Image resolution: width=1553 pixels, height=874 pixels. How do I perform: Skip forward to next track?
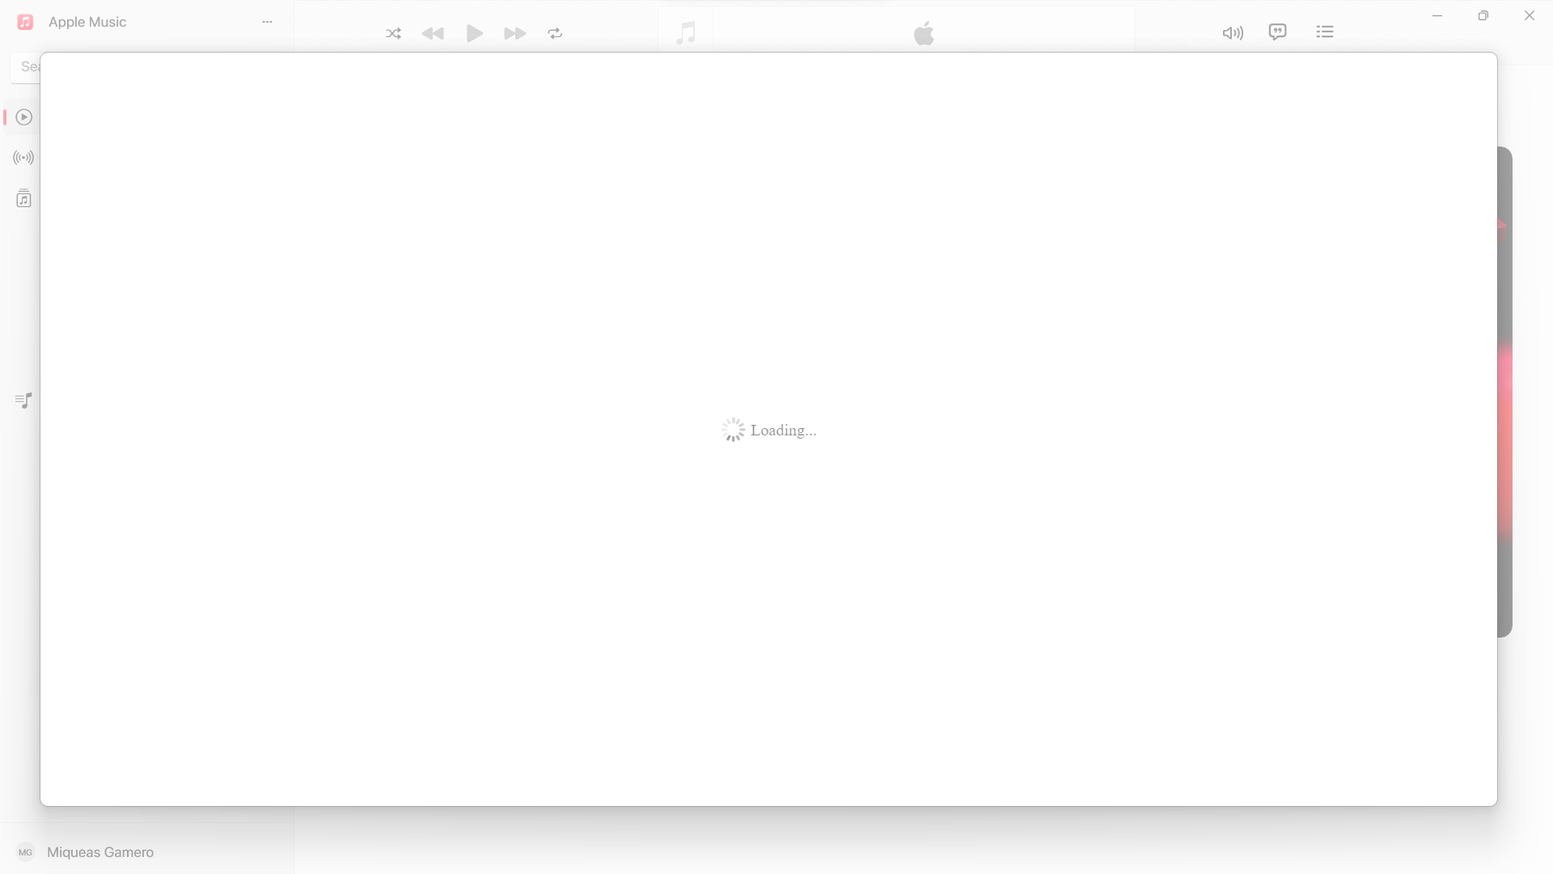click(x=514, y=33)
